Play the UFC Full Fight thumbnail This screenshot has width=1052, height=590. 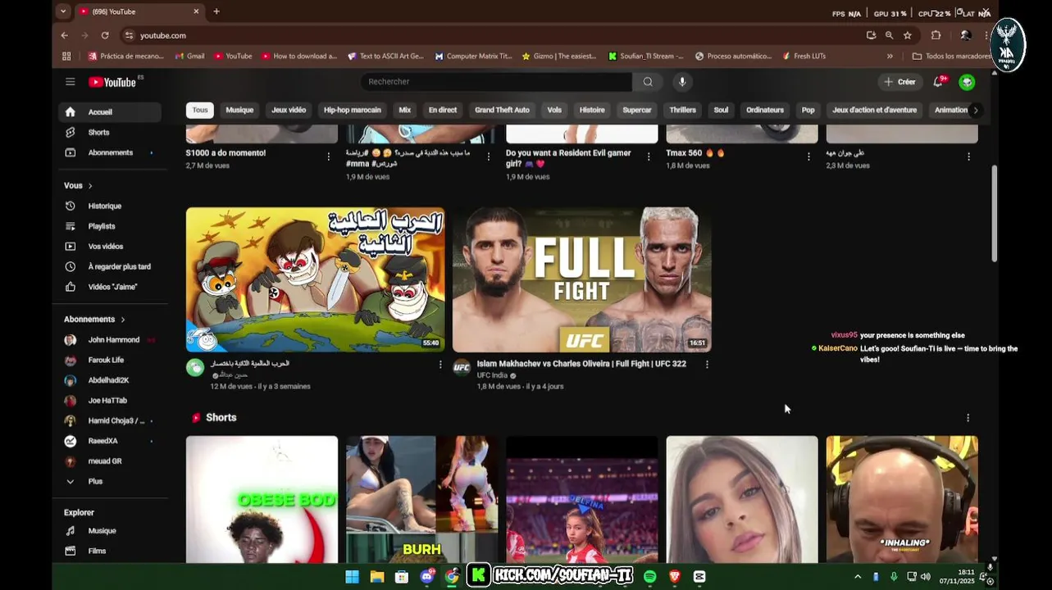click(x=582, y=279)
